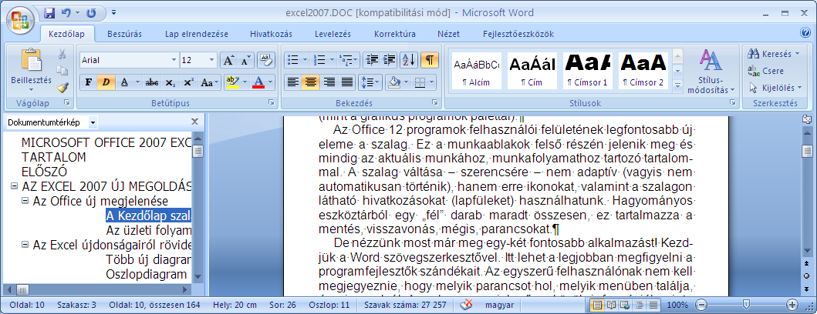Increase the font size with the grow font icon

[228, 60]
